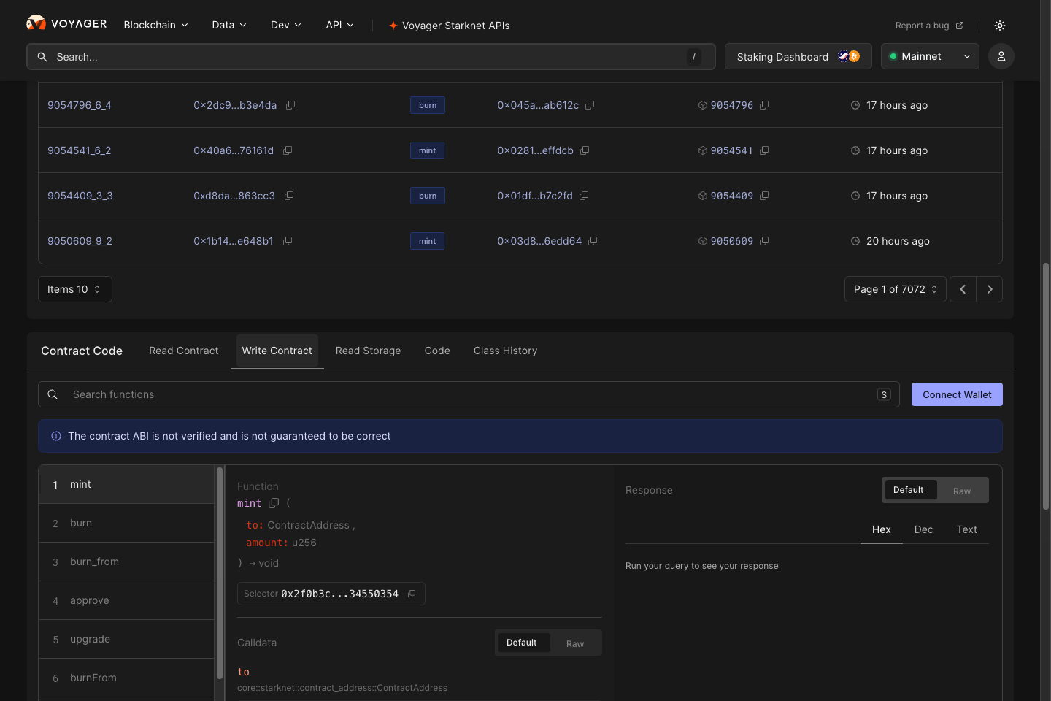The image size is (1051, 701).
Task: Click the Search functions field
Action: pyautogui.click(x=469, y=394)
